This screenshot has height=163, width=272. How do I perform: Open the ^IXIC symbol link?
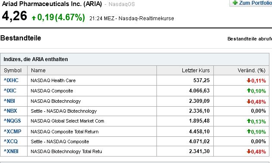tap(10, 91)
